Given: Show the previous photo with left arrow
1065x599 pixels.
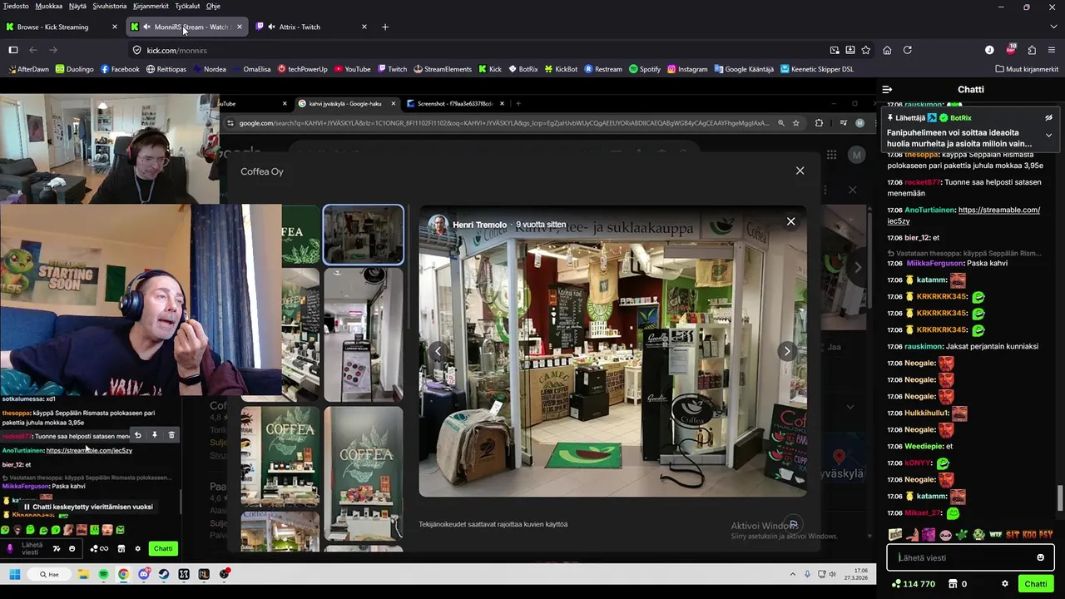Looking at the screenshot, I should click(x=438, y=351).
